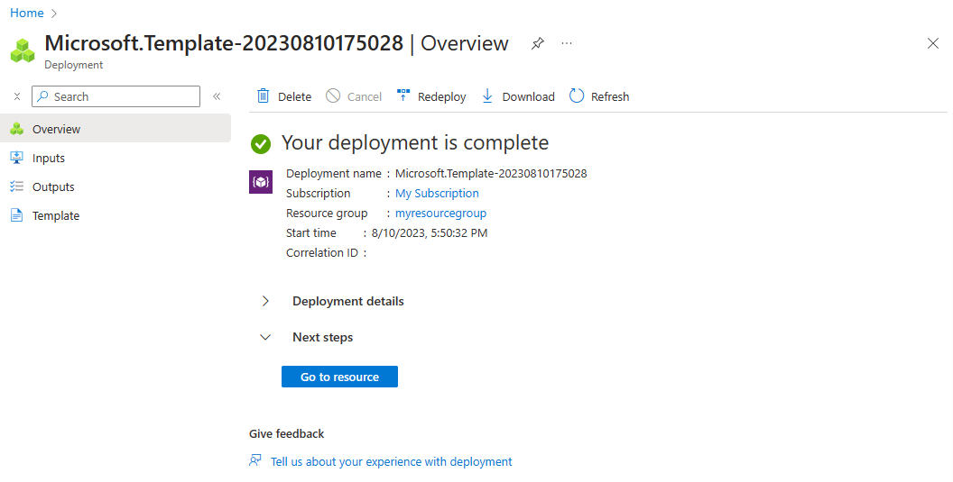Click the Redeploy toolbar icon

point(403,96)
